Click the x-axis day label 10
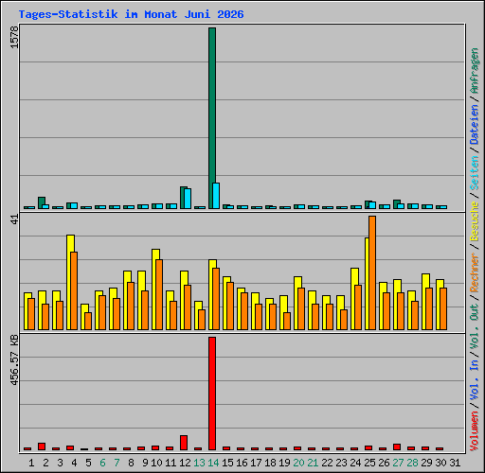Image resolution: width=485 pixels, height=473 pixels. (156, 463)
